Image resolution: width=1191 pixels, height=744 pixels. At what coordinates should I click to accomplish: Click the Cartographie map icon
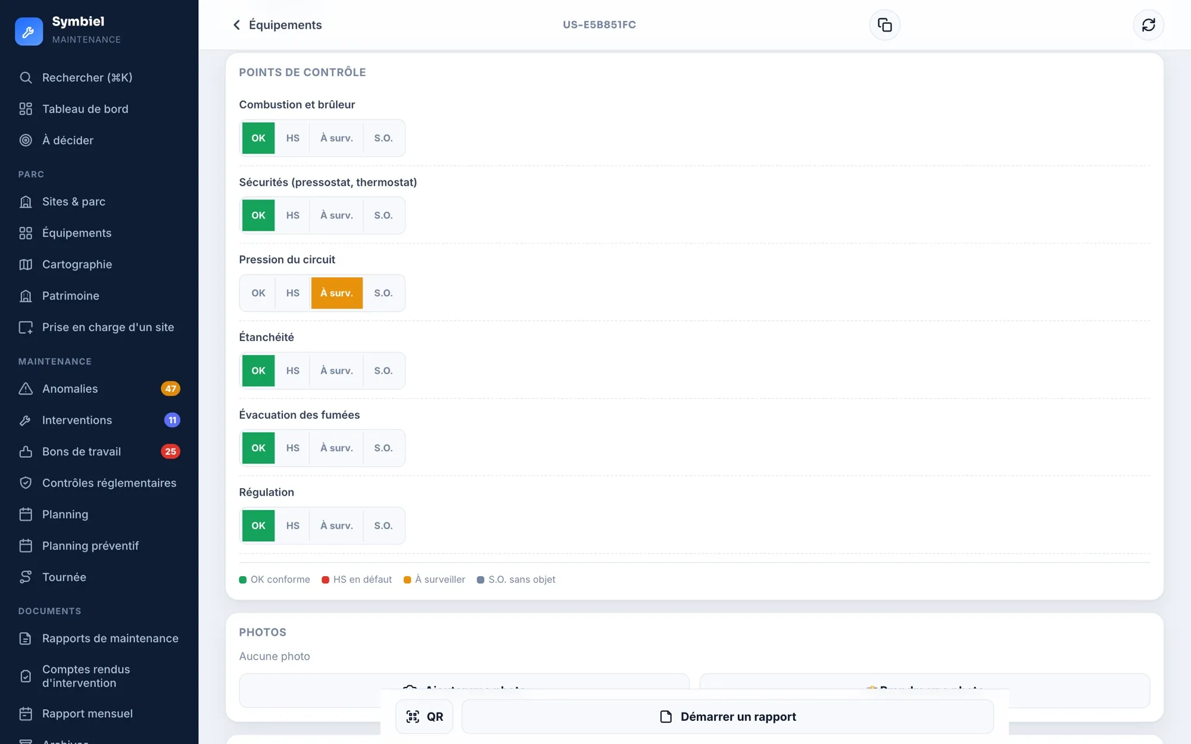pos(26,264)
